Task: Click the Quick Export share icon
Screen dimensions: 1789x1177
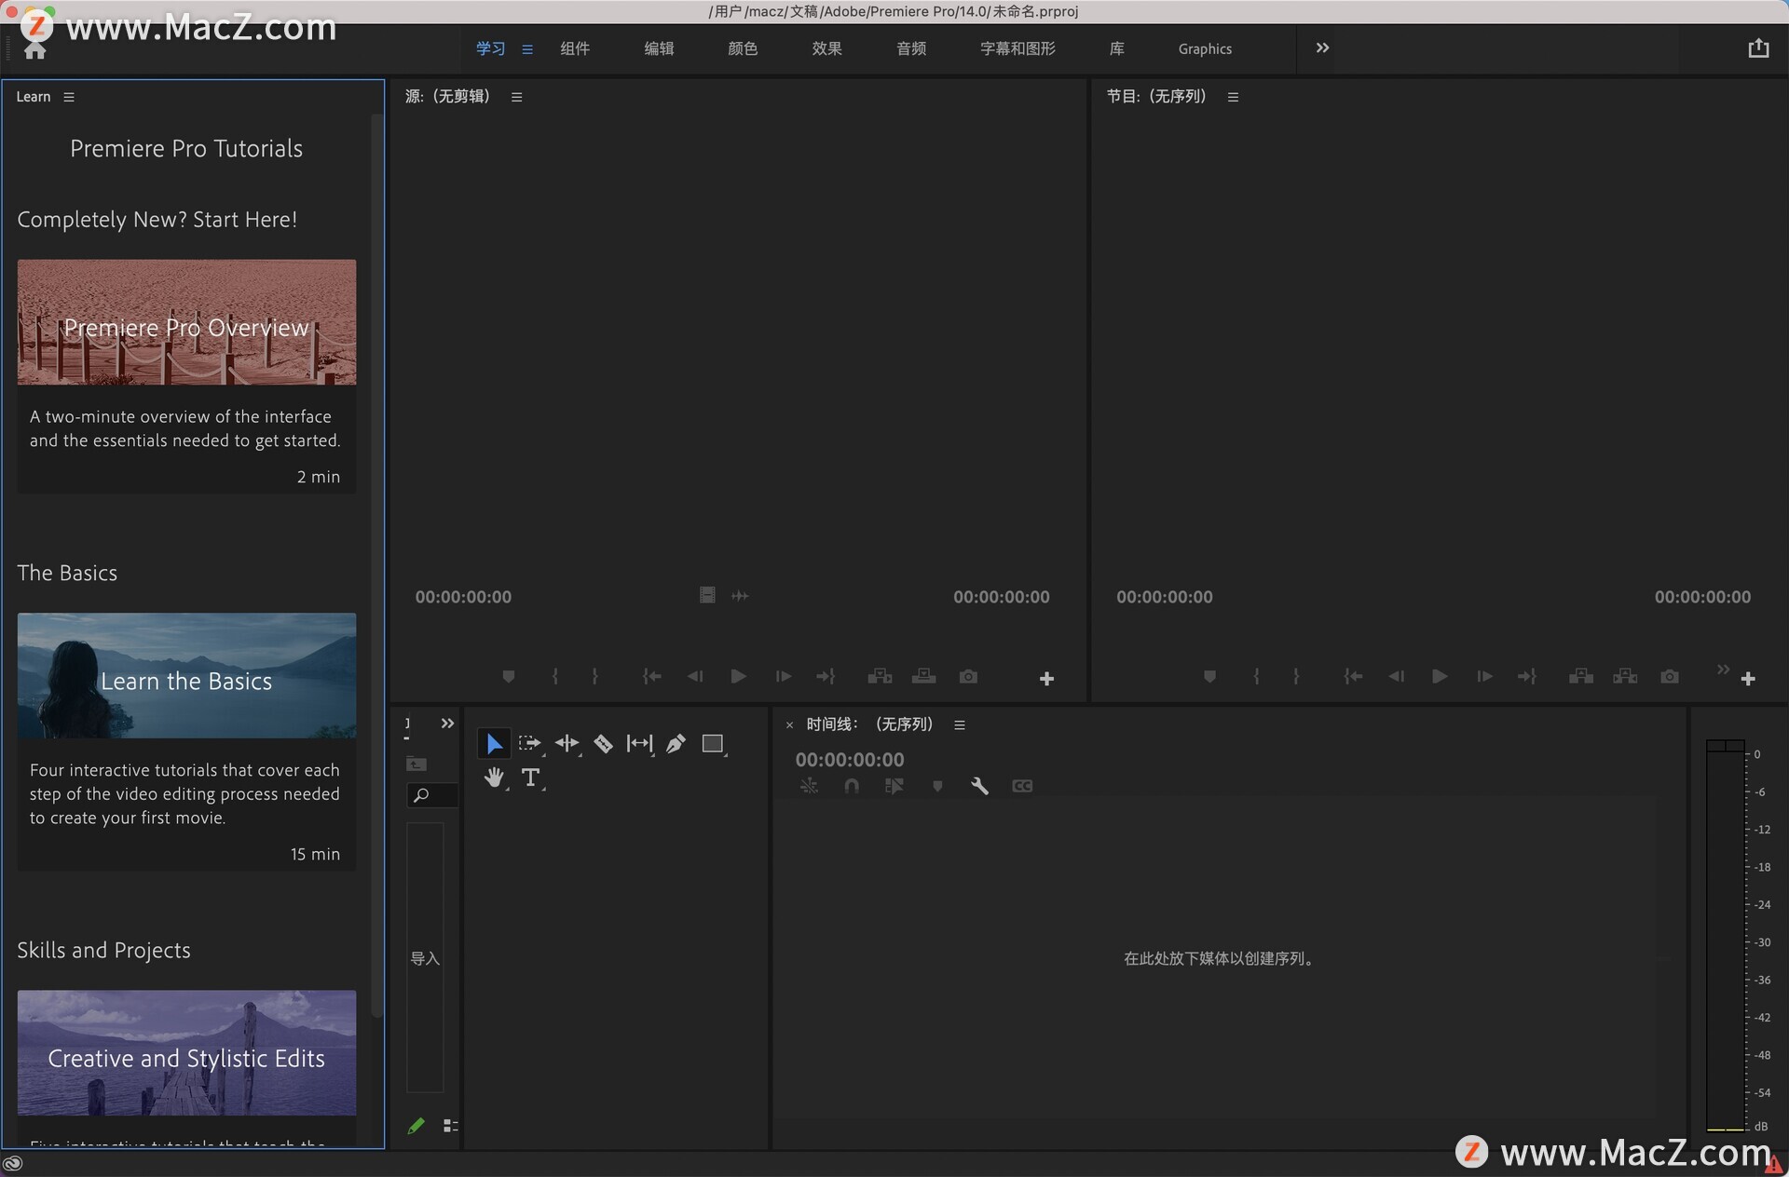Action: pyautogui.click(x=1758, y=48)
